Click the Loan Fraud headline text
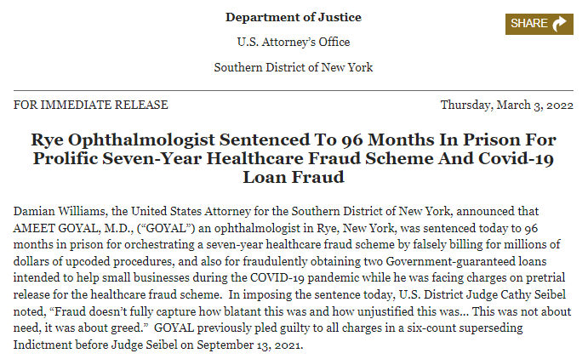This screenshot has height=359, width=588. 294,177
